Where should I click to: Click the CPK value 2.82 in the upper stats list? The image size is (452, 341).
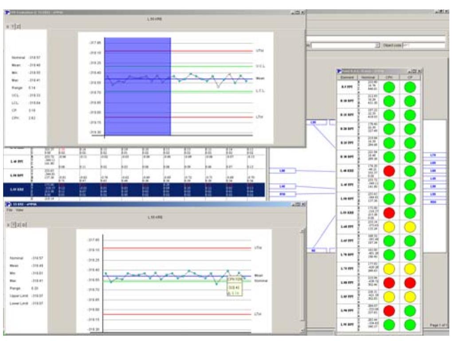point(32,118)
